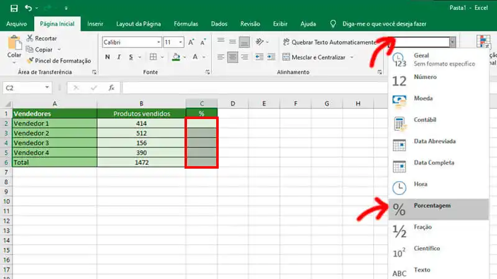The width and height of the screenshot is (497, 279).
Task: Align text to top
Action: (221, 42)
